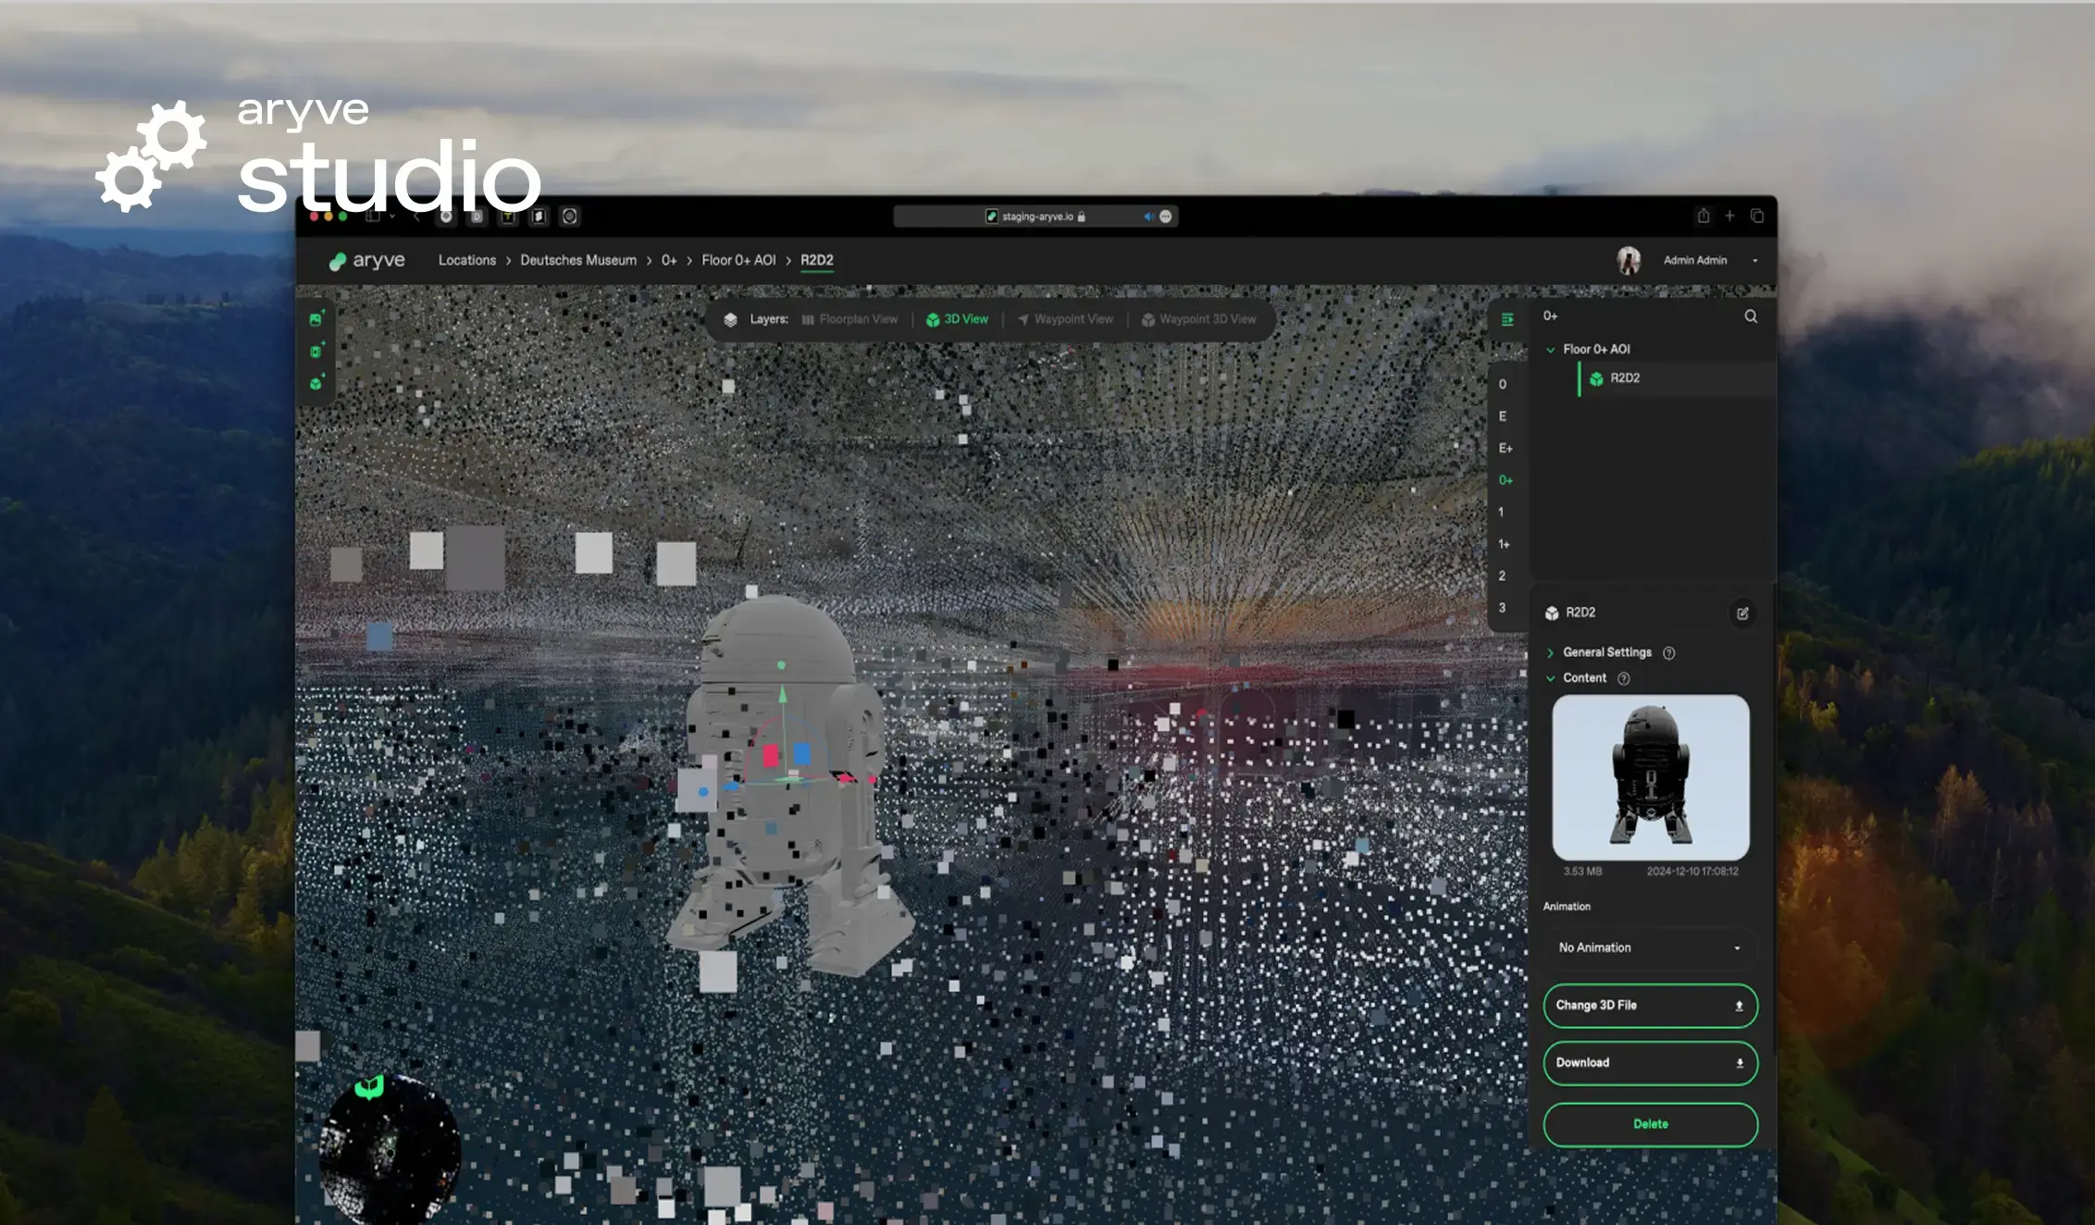Viewport: 2095px width, 1225px height.
Task: Toggle the Floorplan View layer
Action: click(849, 319)
